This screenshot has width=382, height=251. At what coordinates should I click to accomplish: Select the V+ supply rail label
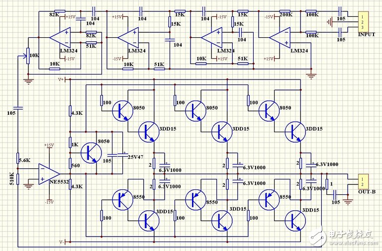(x=61, y=80)
